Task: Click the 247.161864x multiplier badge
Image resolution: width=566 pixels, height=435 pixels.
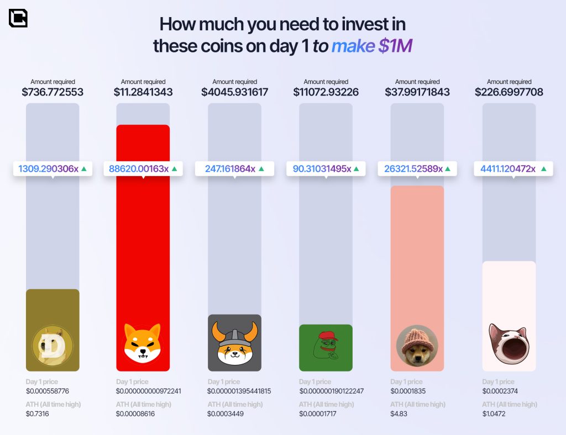Action: click(x=234, y=169)
